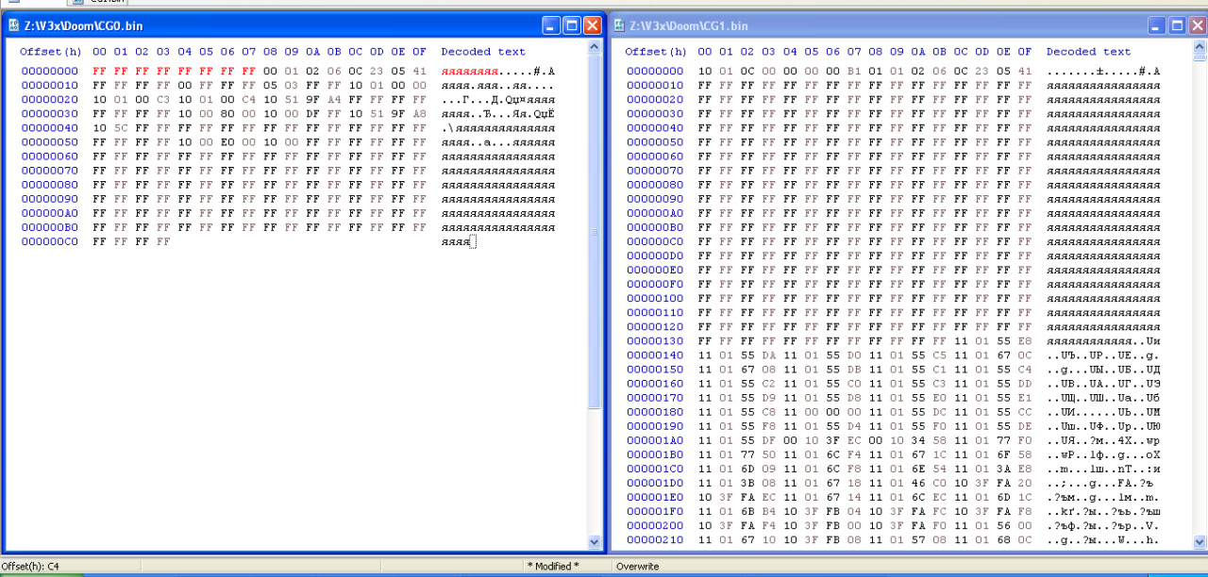Screen dimensions: 1208x577
Task: Click the CG0.bin scrollbar up arrow
Action: click(x=595, y=46)
